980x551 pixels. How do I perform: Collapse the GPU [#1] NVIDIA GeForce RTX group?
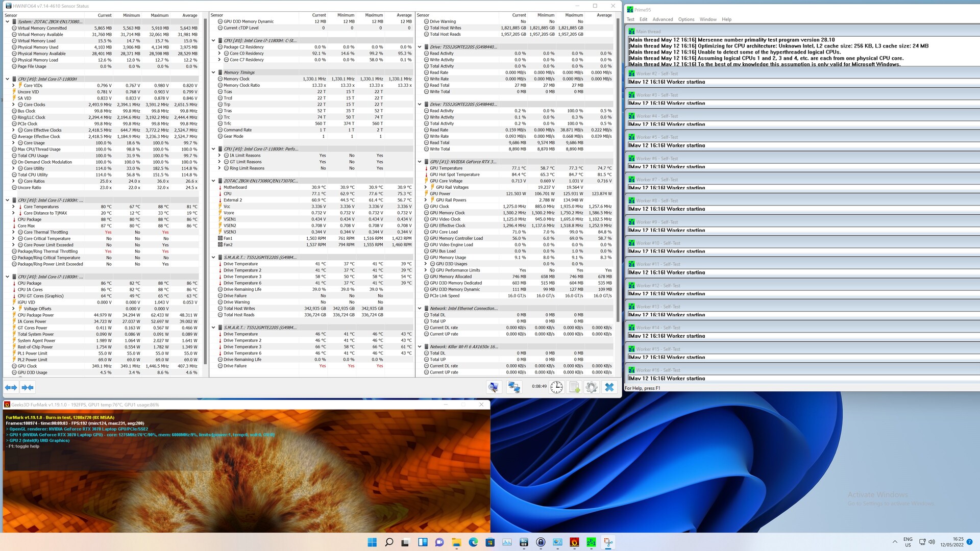420,162
